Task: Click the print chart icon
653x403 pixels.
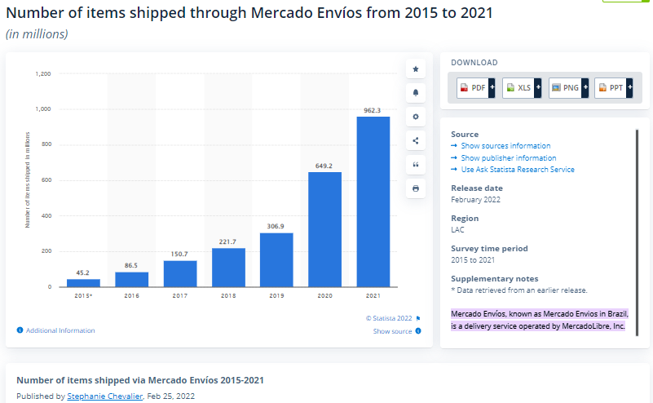Action: tap(416, 188)
